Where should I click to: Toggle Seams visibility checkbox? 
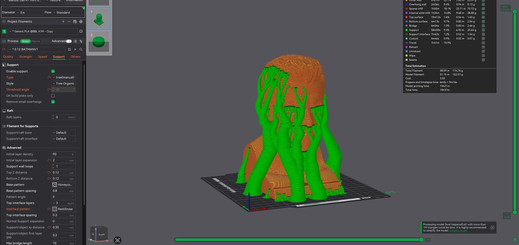pos(483,60)
